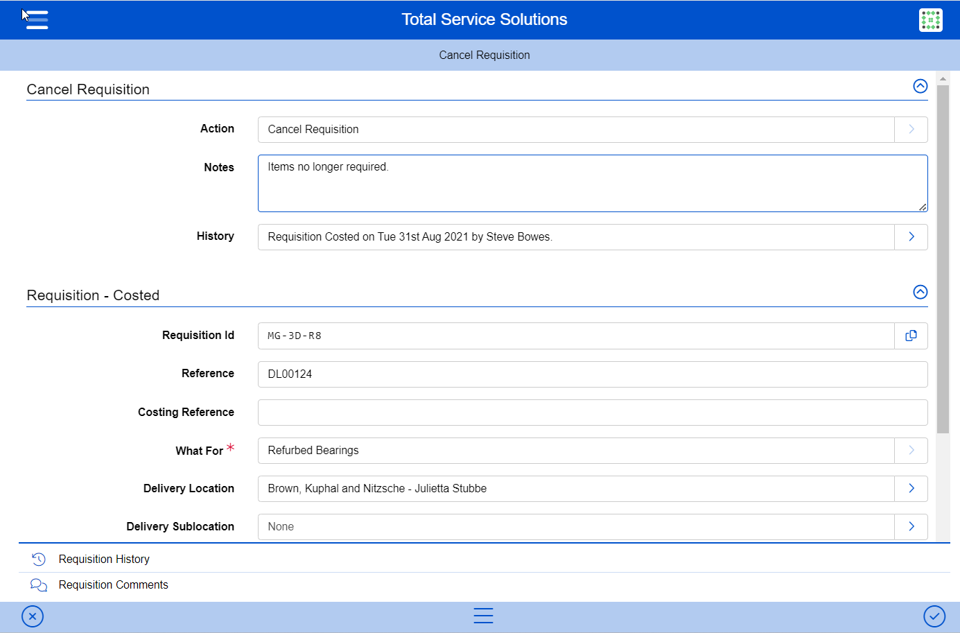Open the Delivery Location chevron
Viewport: 960px width, 633px height.
[x=911, y=489]
